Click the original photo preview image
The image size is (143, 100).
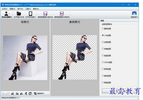pyautogui.click(x=25, y=58)
